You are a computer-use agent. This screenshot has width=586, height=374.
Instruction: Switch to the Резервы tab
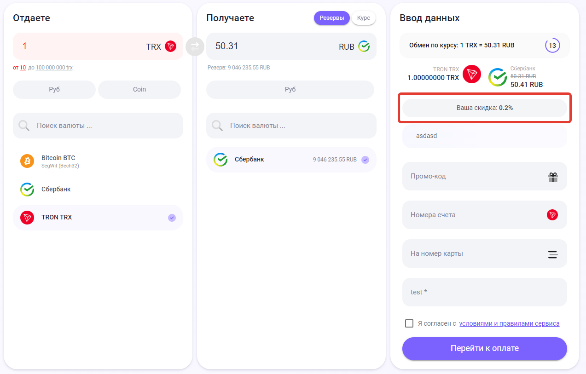331,18
